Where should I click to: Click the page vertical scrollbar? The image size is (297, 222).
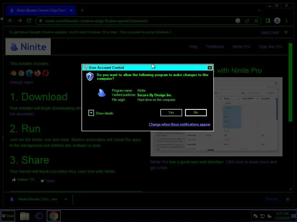pyautogui.click(x=290, y=82)
